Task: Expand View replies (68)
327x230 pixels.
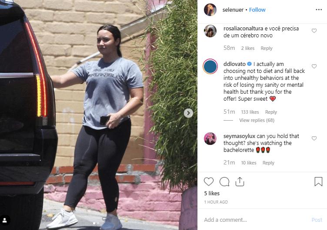Action: click(x=257, y=120)
